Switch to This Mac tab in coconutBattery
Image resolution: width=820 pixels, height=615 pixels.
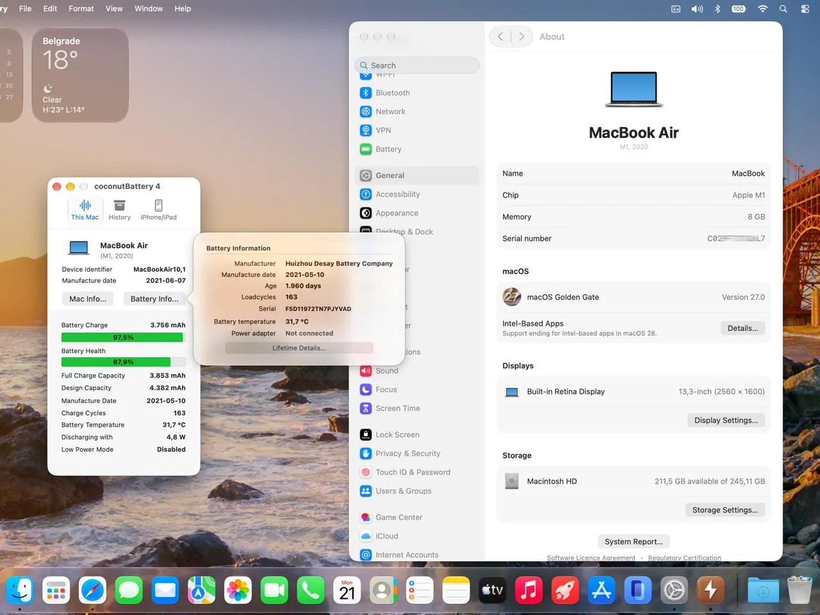[x=85, y=209]
